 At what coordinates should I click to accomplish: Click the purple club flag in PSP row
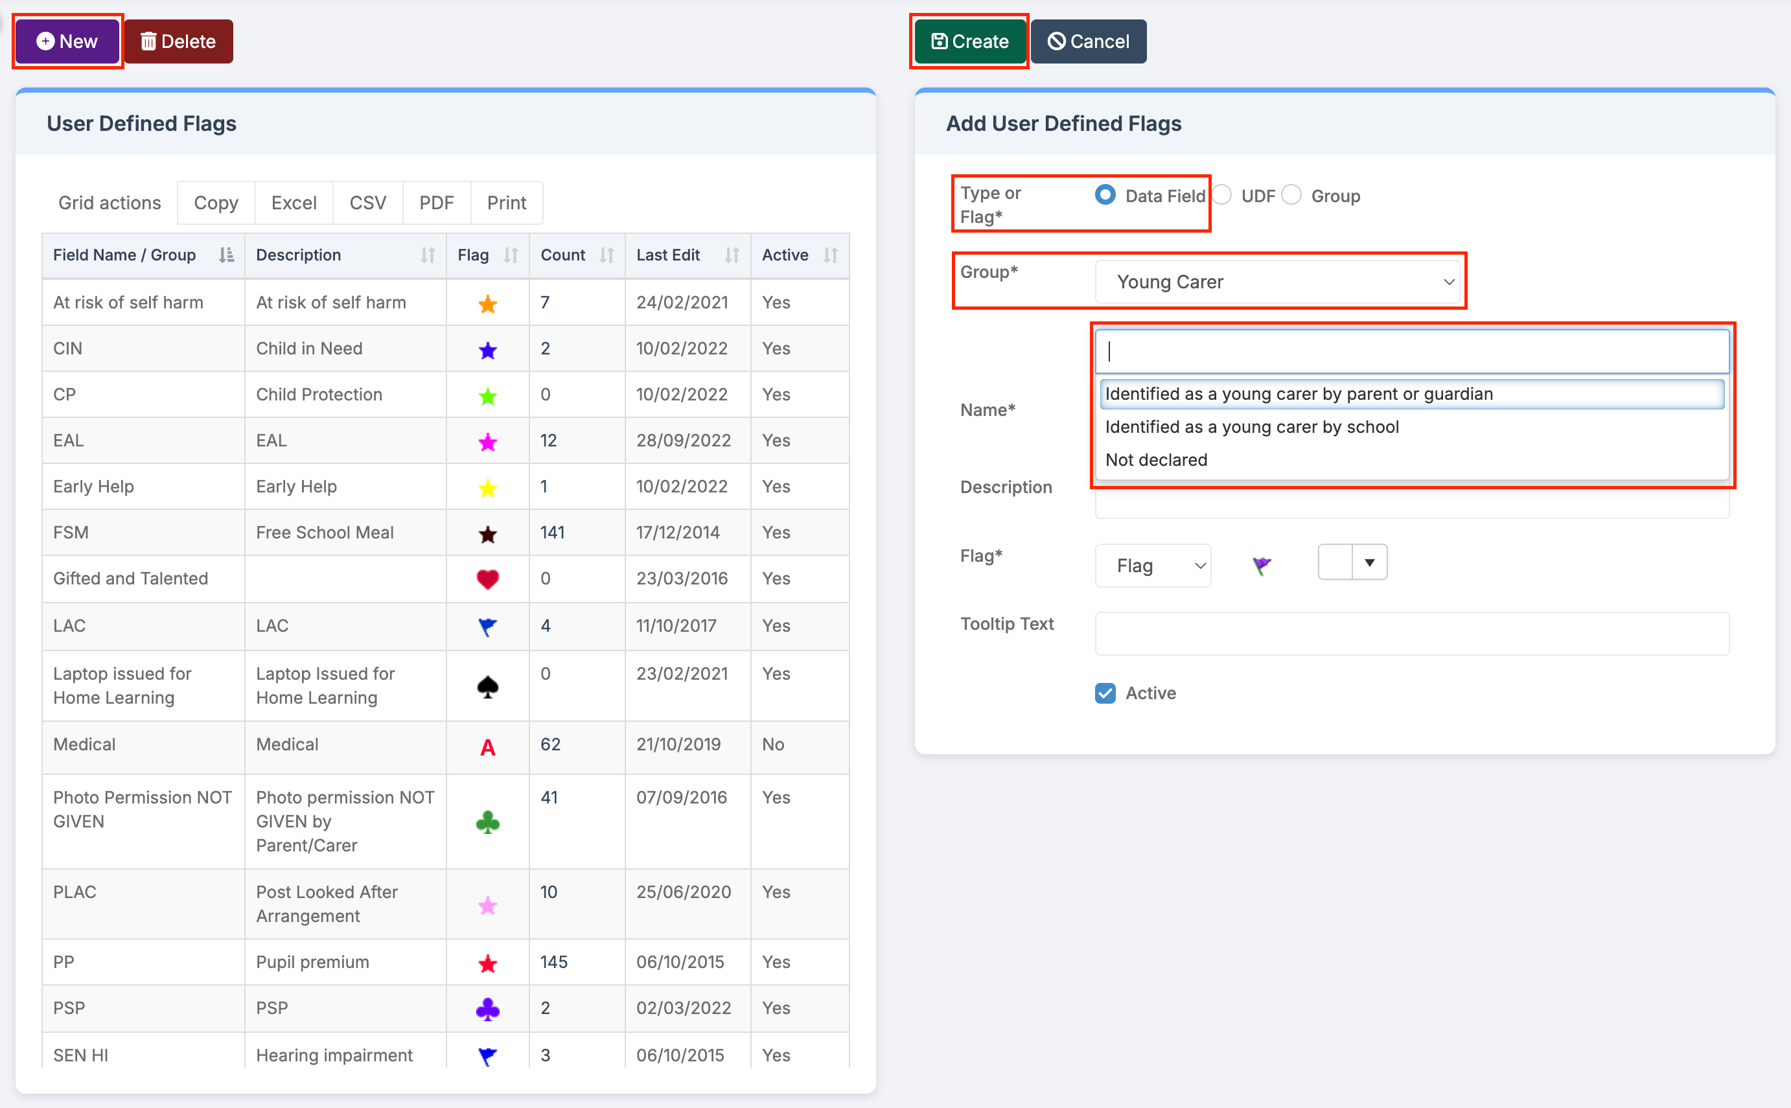(487, 1009)
